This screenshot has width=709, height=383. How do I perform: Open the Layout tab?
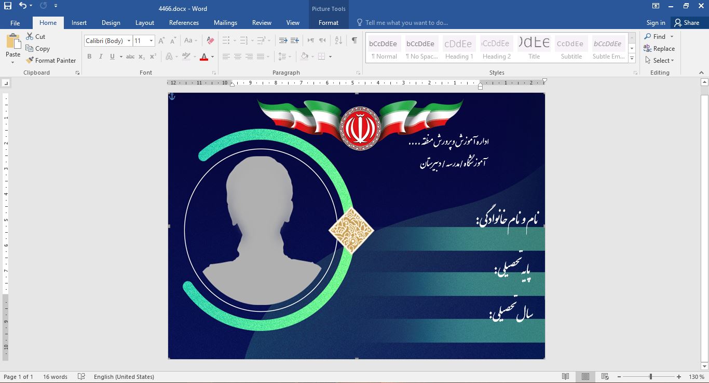[x=145, y=23]
